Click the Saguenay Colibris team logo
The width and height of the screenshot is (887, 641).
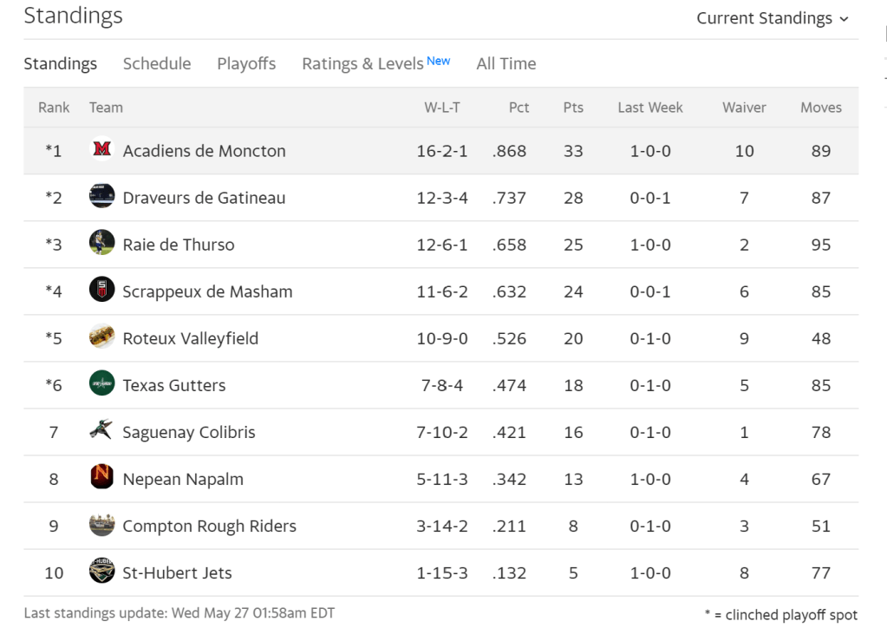pos(101,431)
